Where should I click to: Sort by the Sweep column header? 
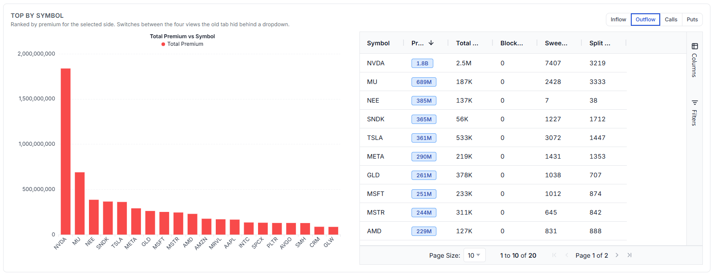click(556, 43)
